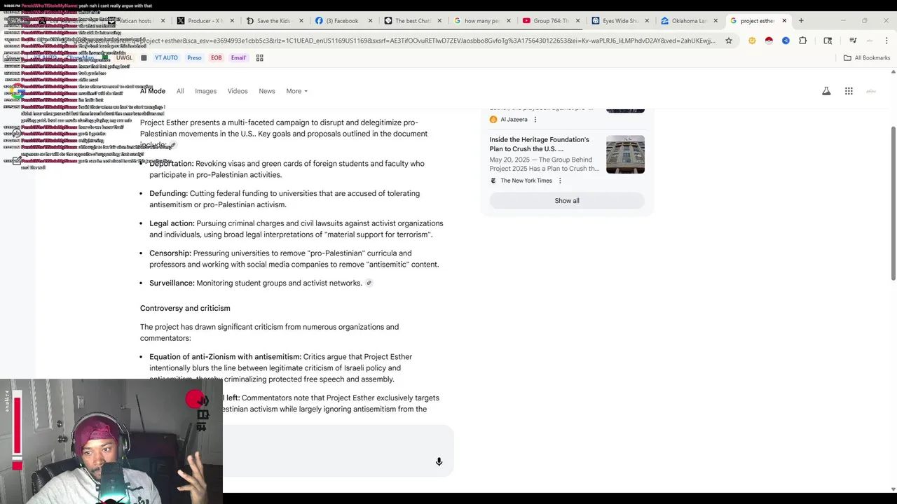Viewport: 897px width, 504px height.
Task: Switch to the Save the Kids tab
Action: [x=275, y=21]
